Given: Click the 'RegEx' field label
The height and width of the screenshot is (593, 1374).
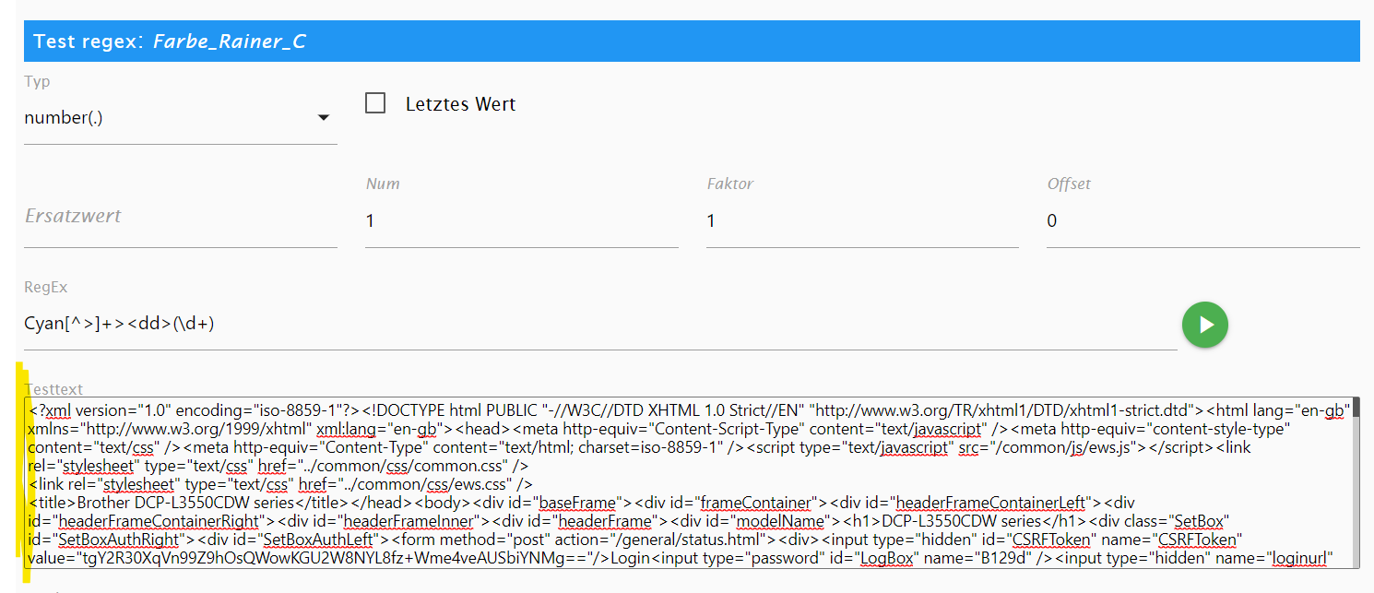Looking at the screenshot, I should point(46,287).
